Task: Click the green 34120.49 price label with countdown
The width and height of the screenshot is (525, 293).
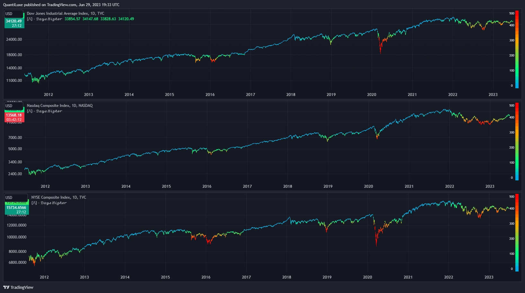Action: pyautogui.click(x=14, y=23)
